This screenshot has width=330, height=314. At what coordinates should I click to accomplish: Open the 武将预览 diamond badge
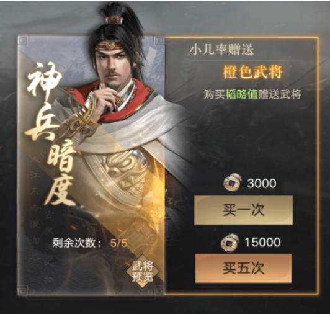coord(143,271)
